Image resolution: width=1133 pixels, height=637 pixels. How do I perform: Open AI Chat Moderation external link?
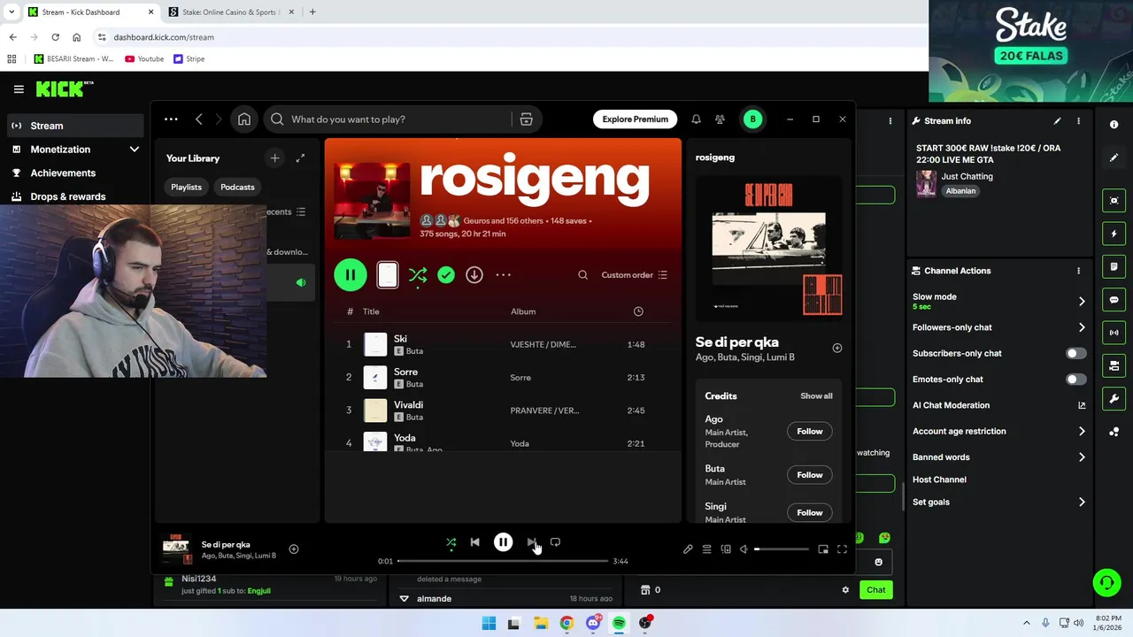(x=1082, y=405)
